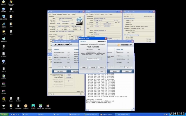Click the Name field in CPU-Z processor window
186x116 pixels.
coord(66,18)
